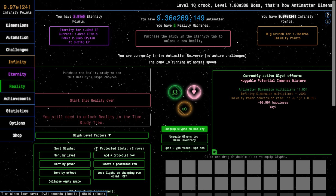Remove a protected row

click(x=119, y=164)
